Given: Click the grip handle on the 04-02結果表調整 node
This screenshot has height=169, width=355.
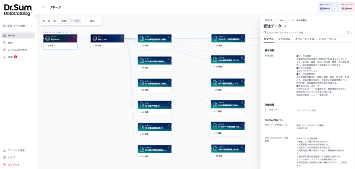Looking at the screenshot, I should 242,147.
